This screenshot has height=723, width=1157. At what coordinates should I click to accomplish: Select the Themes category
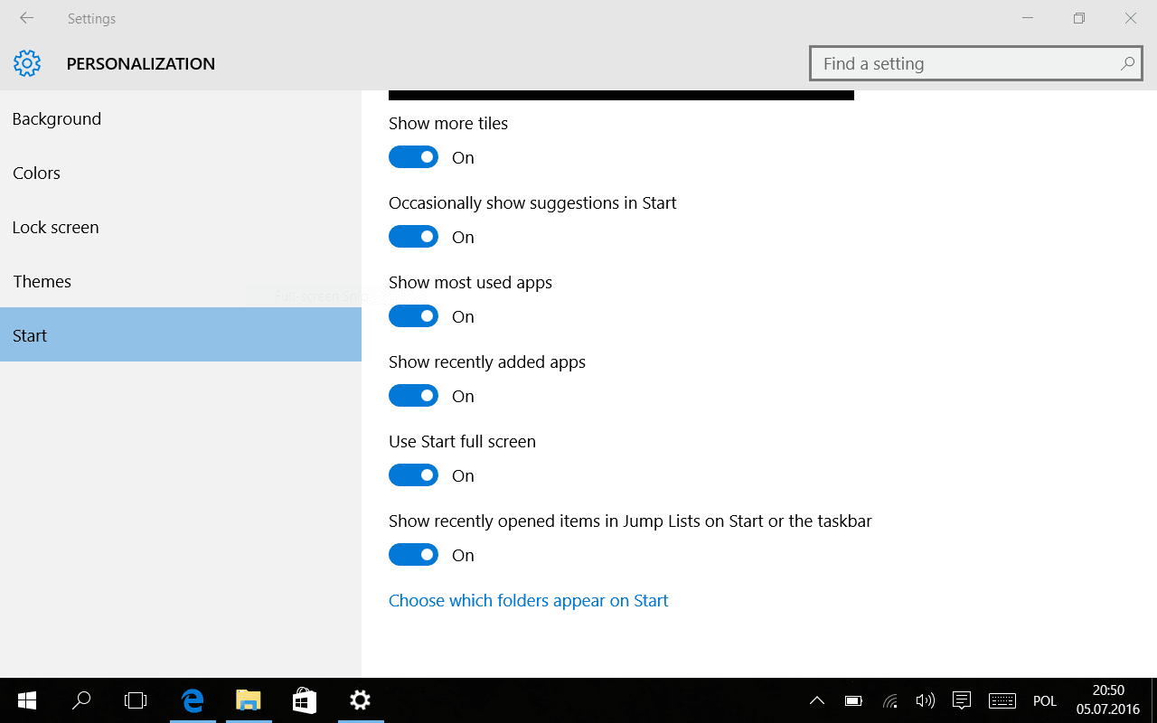181,281
